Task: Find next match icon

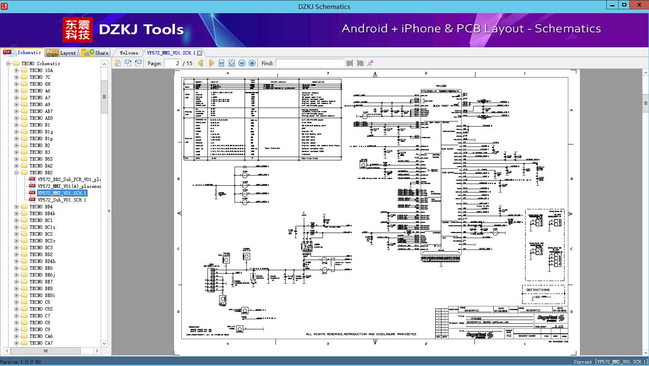Action: click(360, 63)
